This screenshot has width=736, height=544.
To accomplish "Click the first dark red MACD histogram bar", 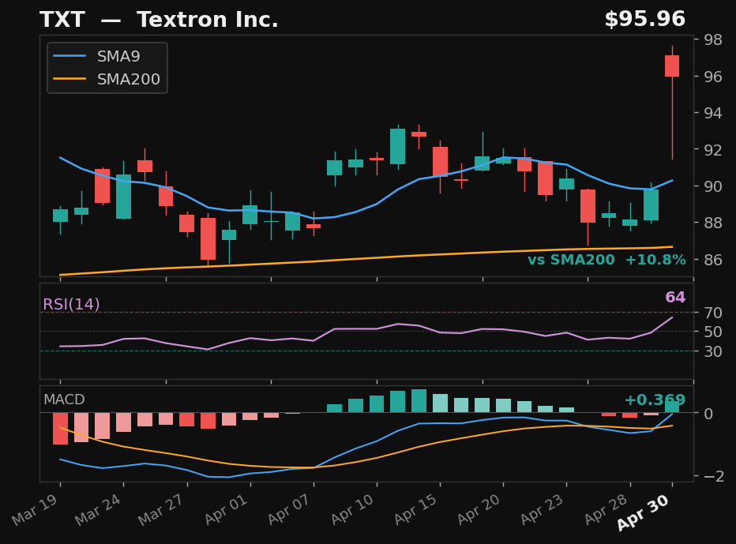I will (60, 429).
